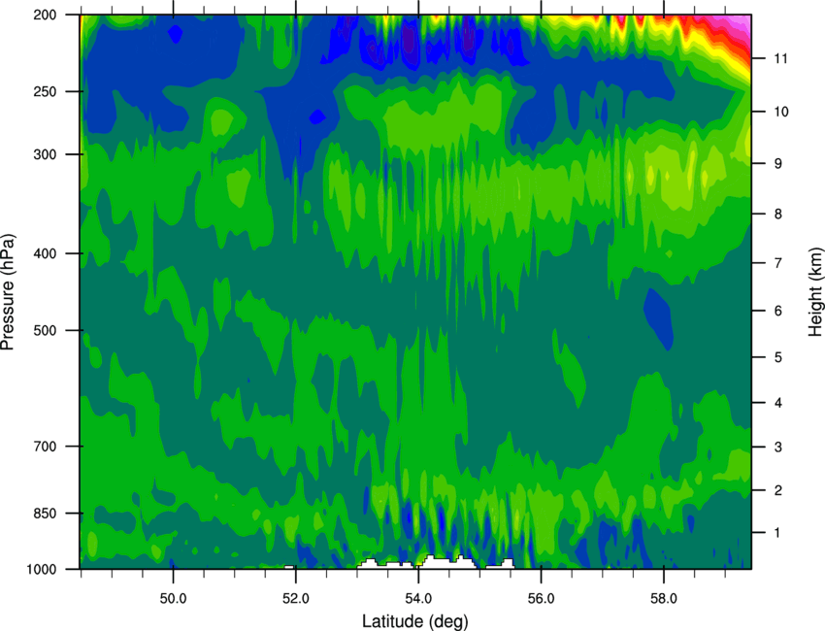Click the 56.0 latitude tick label
825x631 pixels.
point(541,599)
